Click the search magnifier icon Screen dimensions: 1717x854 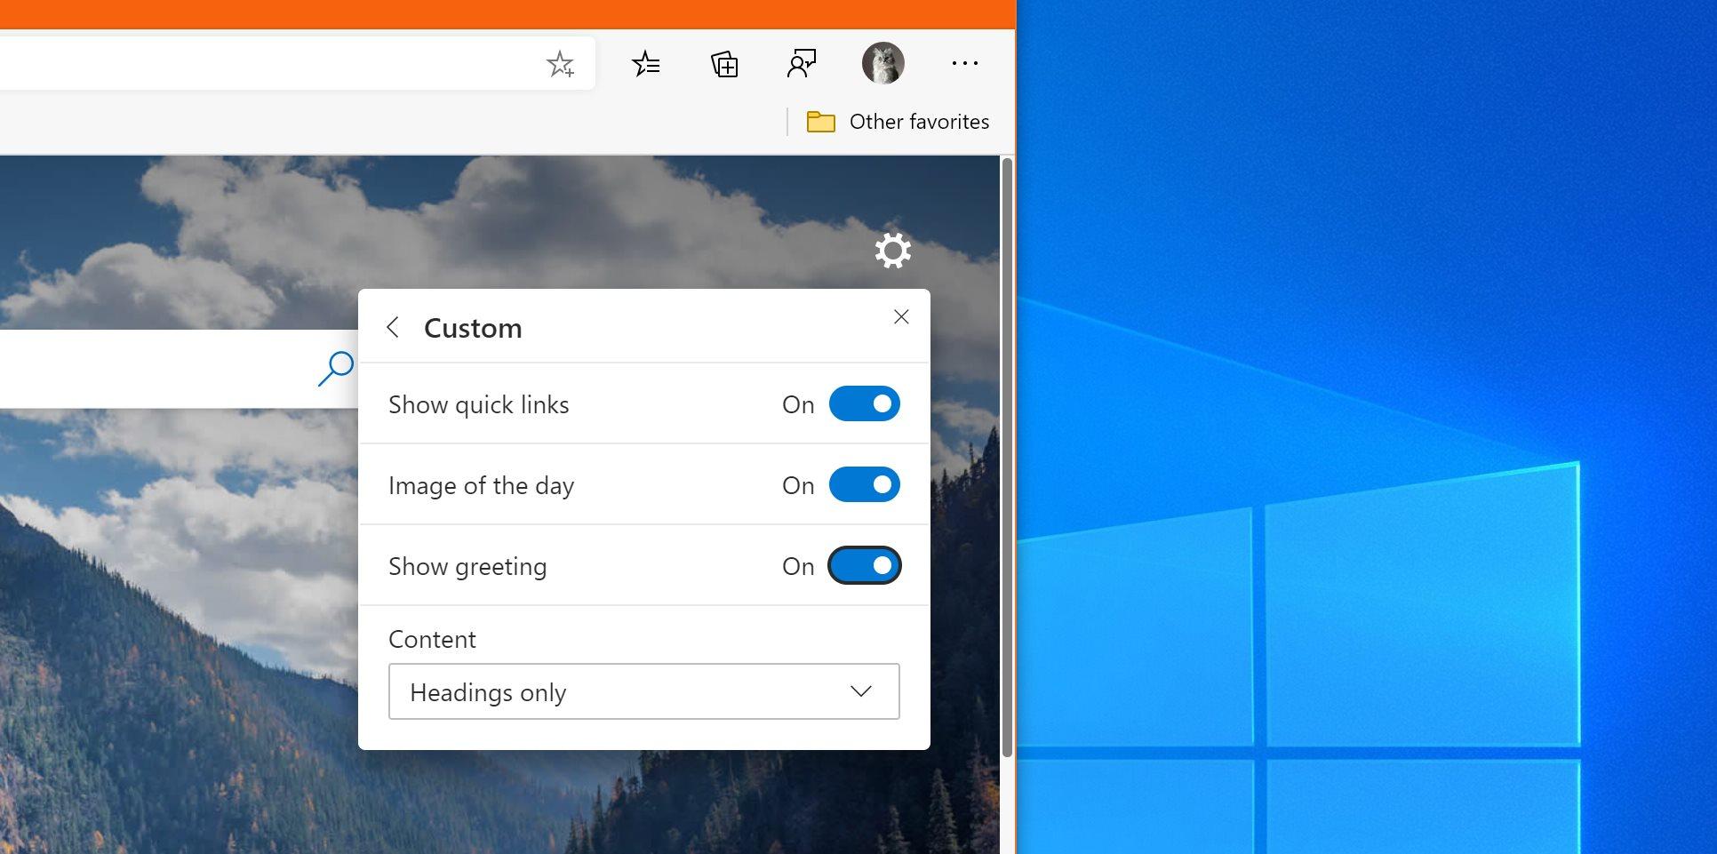(x=336, y=368)
